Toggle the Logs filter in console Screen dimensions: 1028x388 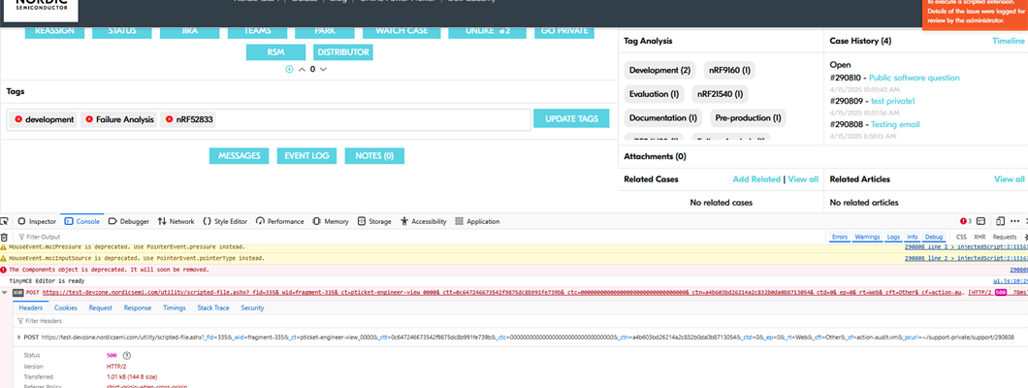click(x=893, y=237)
